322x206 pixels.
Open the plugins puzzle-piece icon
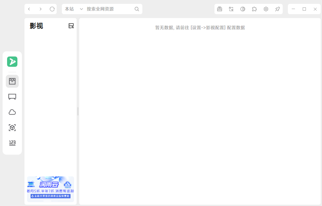pyautogui.click(x=254, y=9)
